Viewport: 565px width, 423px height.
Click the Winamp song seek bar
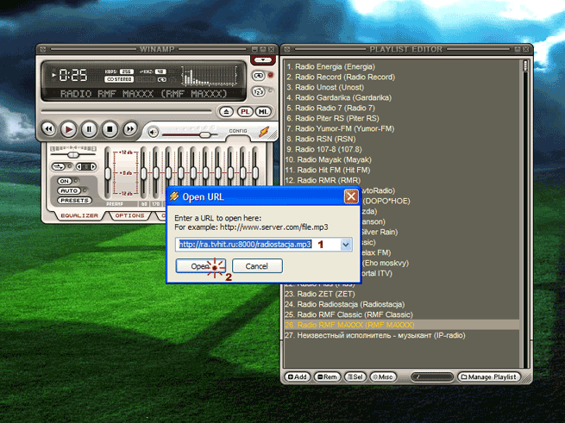point(127,112)
